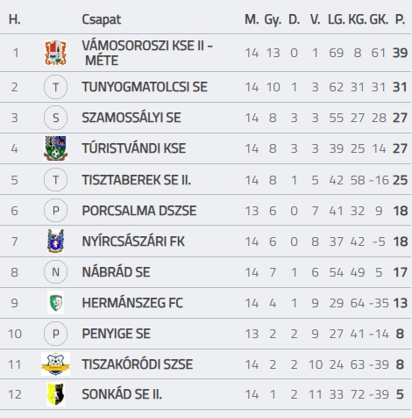The height and width of the screenshot is (418, 412).
Task: Click the Vámosoroszi KSE II team crest
Action: coord(55,53)
